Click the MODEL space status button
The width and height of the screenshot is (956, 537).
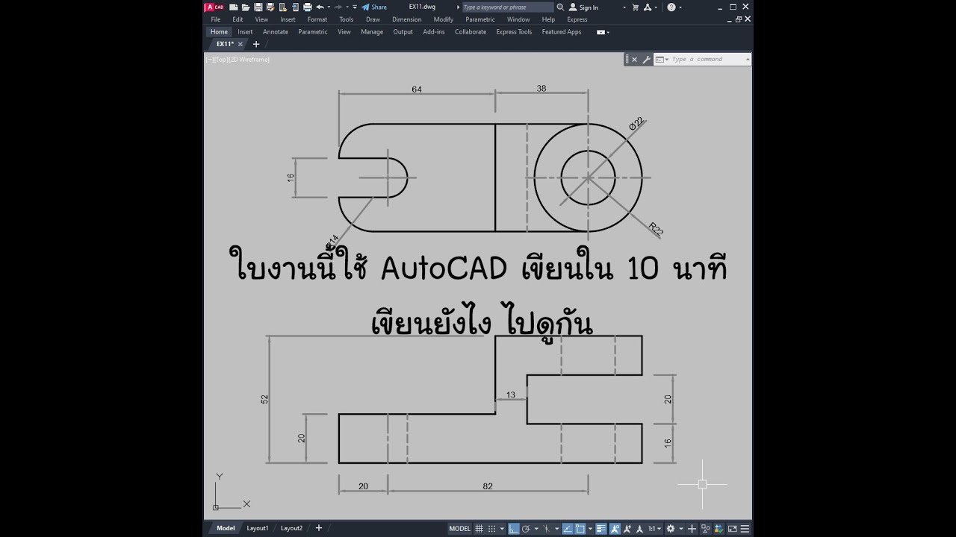(x=460, y=529)
